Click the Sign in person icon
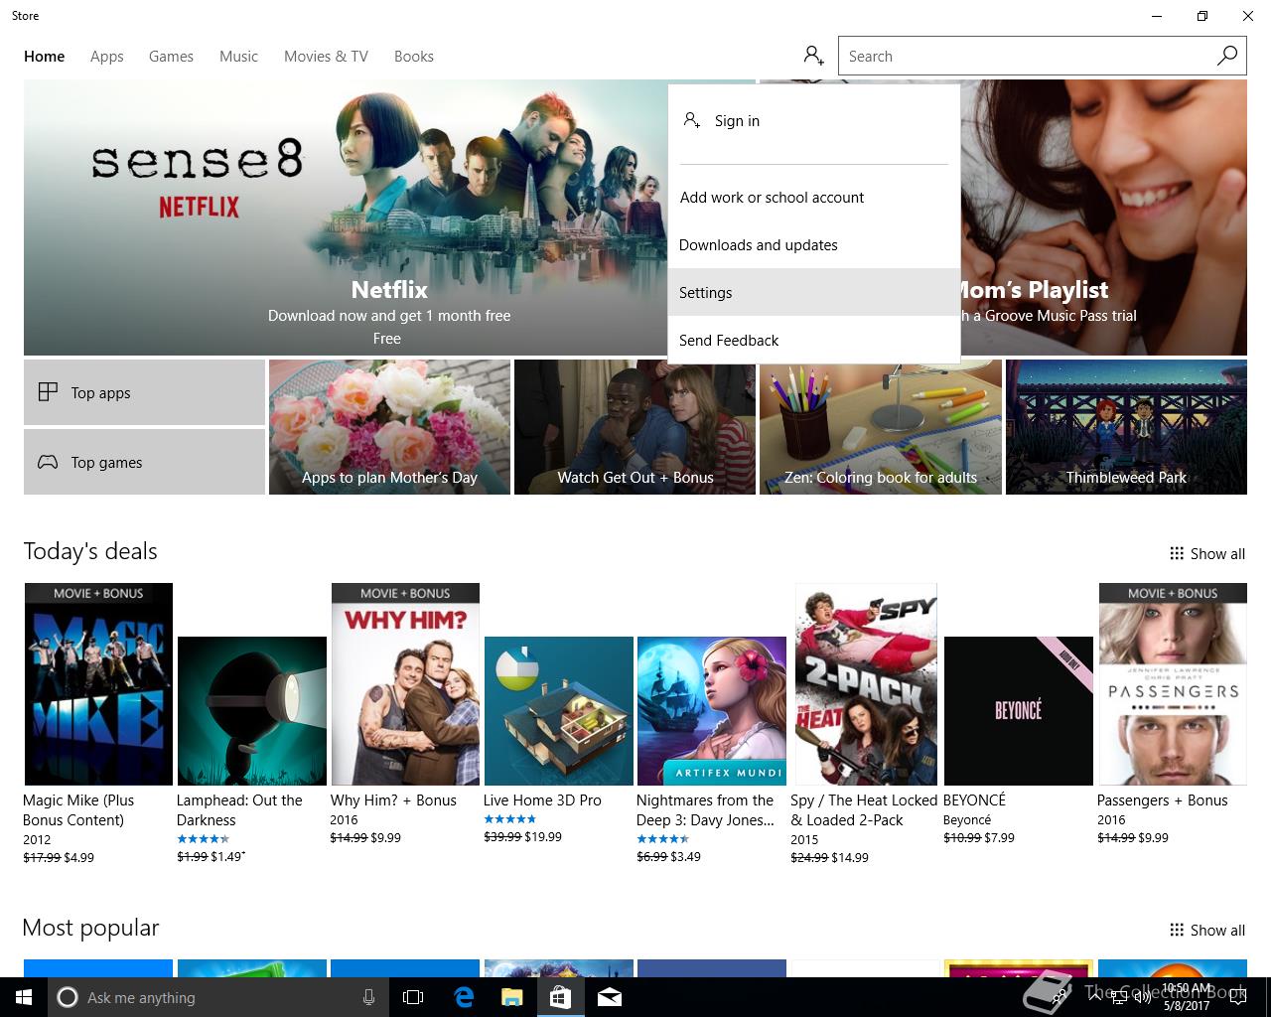Viewport: 1271px width, 1017px height. pyautogui.click(x=692, y=120)
